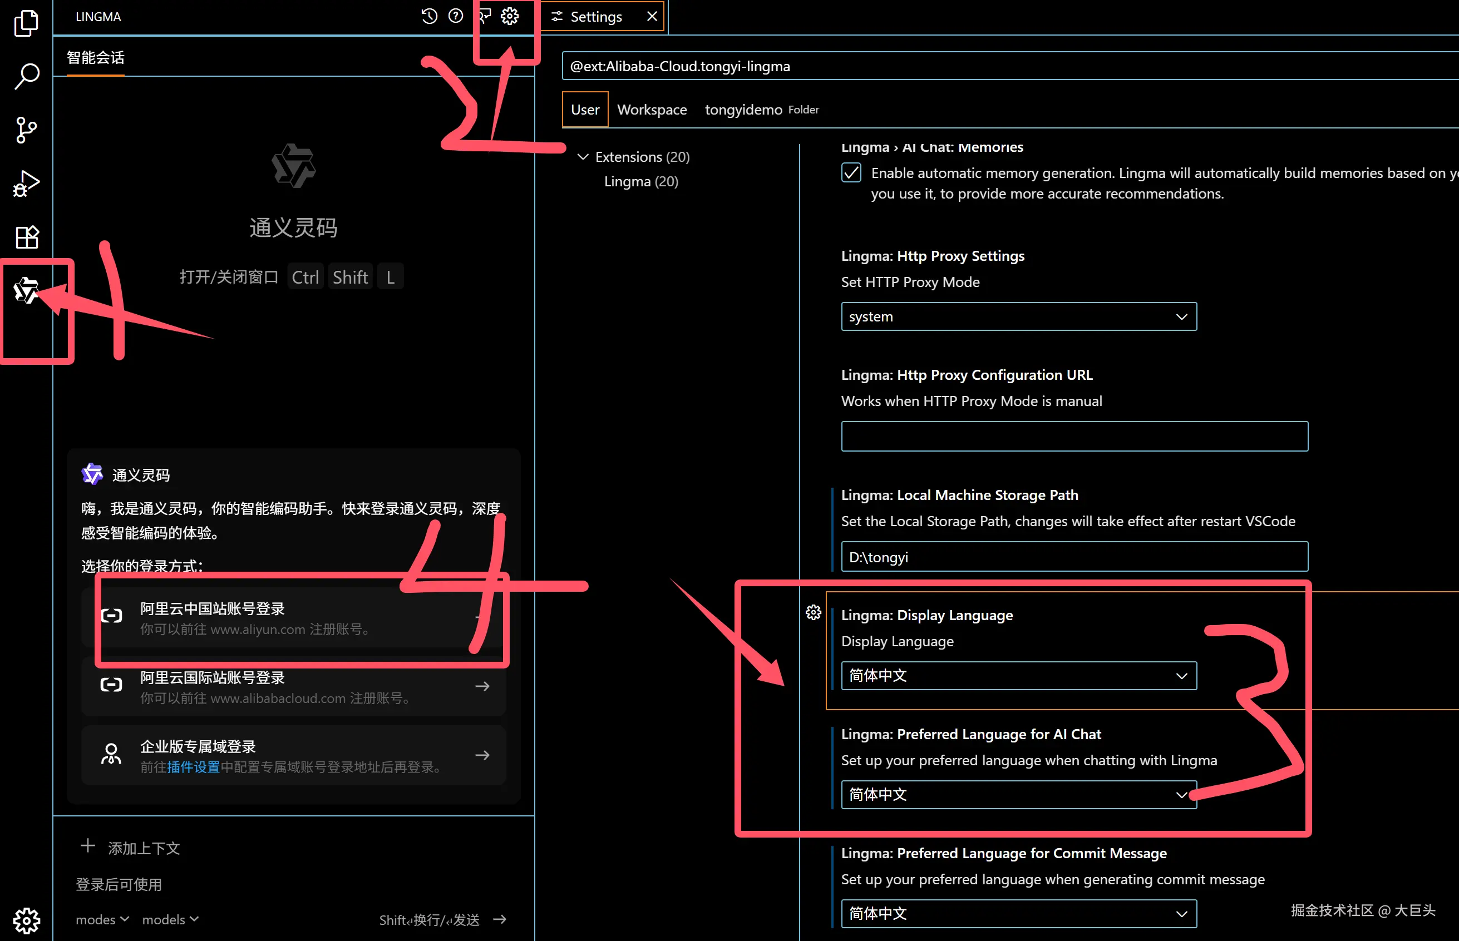The image size is (1459, 941).
Task: Open Lingma chat history icon
Action: (429, 17)
